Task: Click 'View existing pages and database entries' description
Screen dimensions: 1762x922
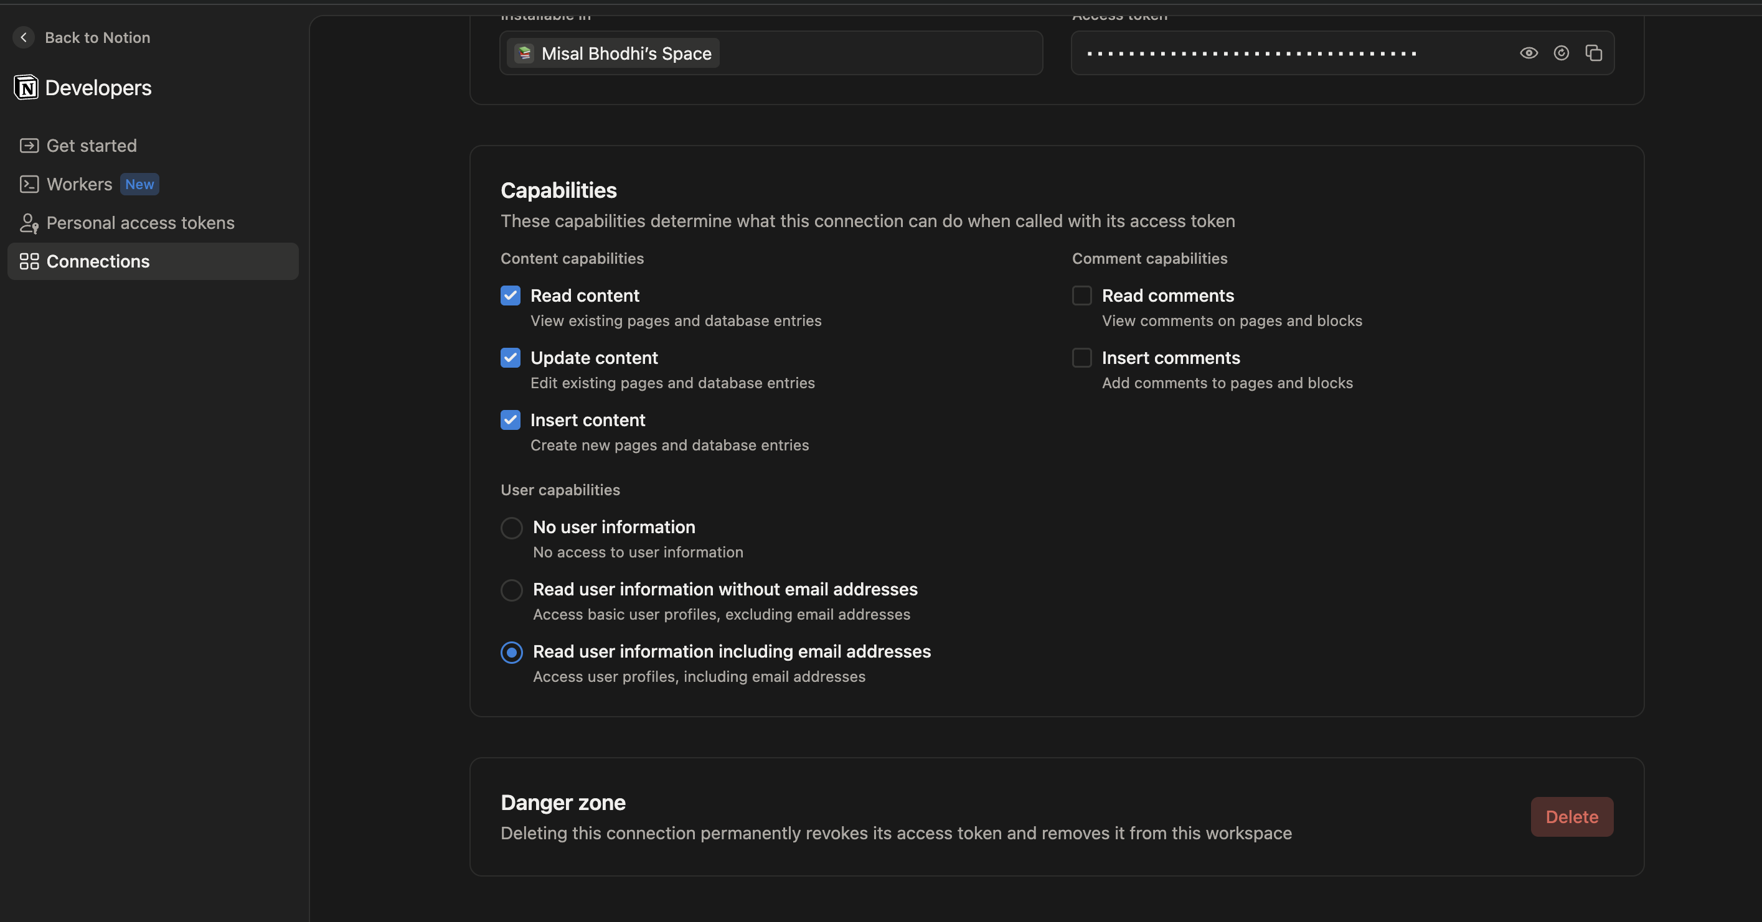Action: tap(676, 320)
